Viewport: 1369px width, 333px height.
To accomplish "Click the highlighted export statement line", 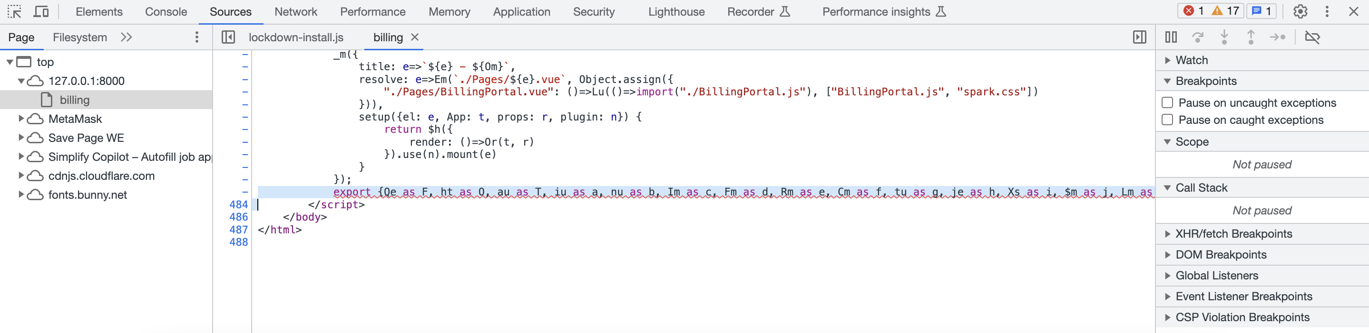I will 706,192.
